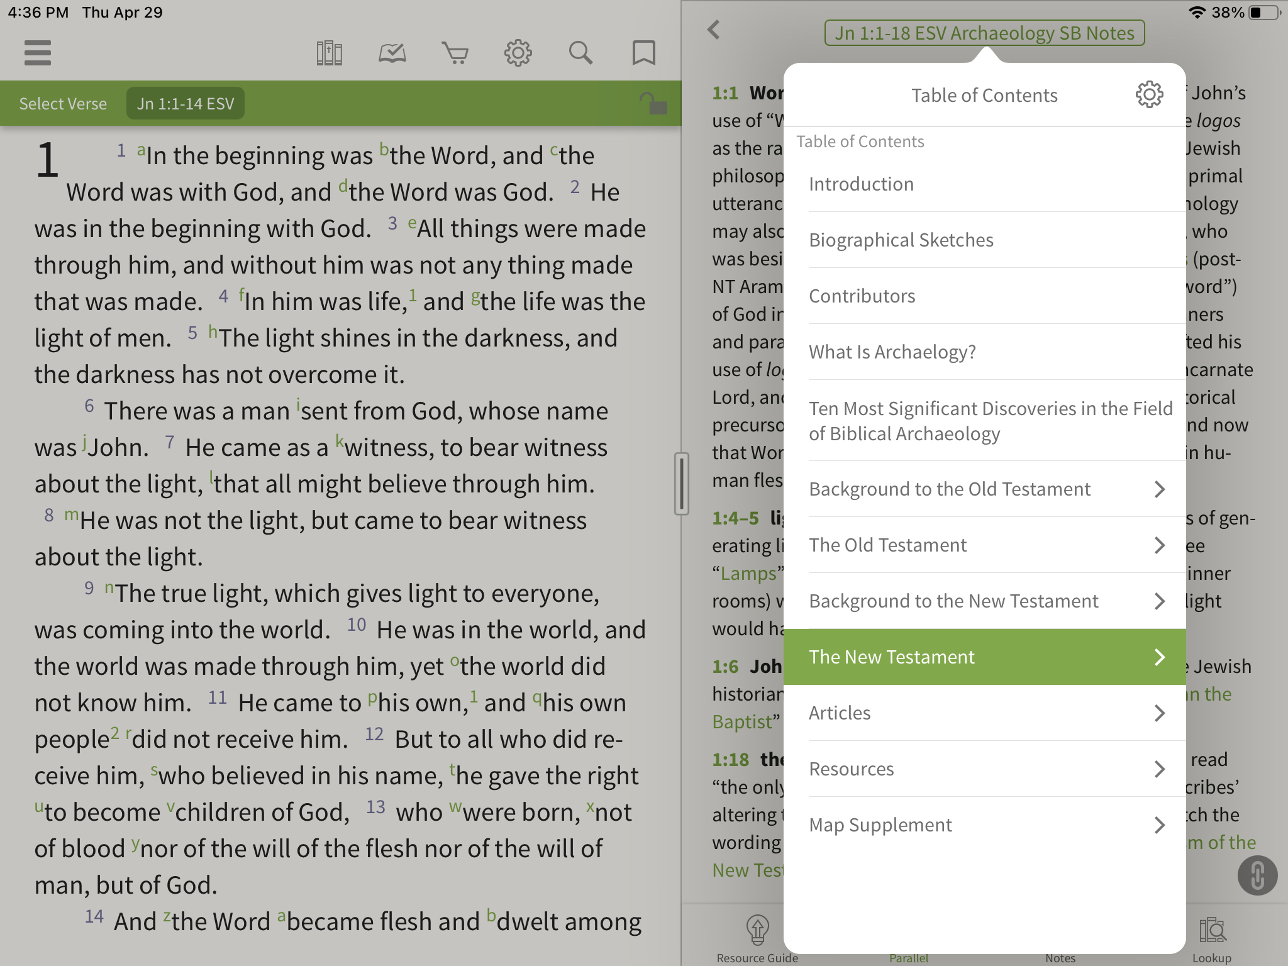Image resolution: width=1288 pixels, height=966 pixels.
Task: Open the main toolbar settings gear
Action: point(518,53)
